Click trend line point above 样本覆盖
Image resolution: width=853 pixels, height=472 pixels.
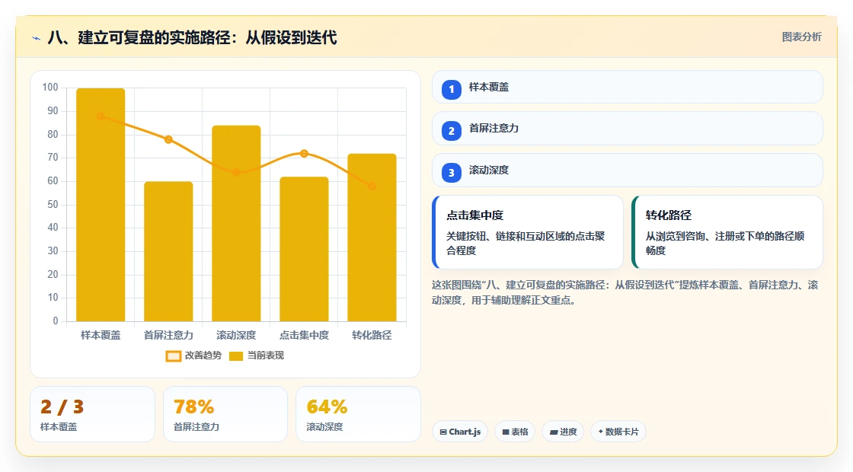101,116
